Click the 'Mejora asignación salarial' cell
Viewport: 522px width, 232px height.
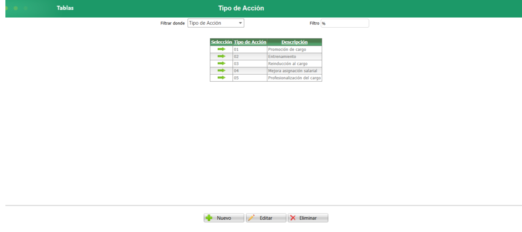[x=294, y=71]
